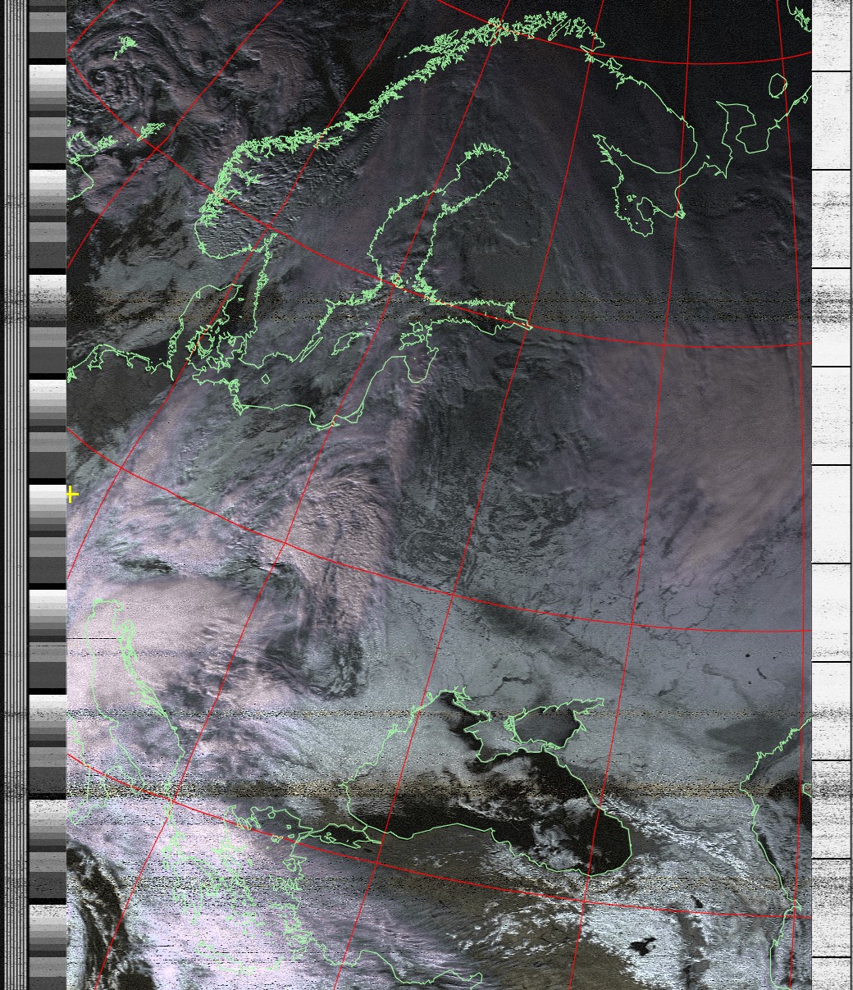Click the small island outline near top-right corner
Viewport: 853px width, 990px height.
pyautogui.click(x=778, y=85)
